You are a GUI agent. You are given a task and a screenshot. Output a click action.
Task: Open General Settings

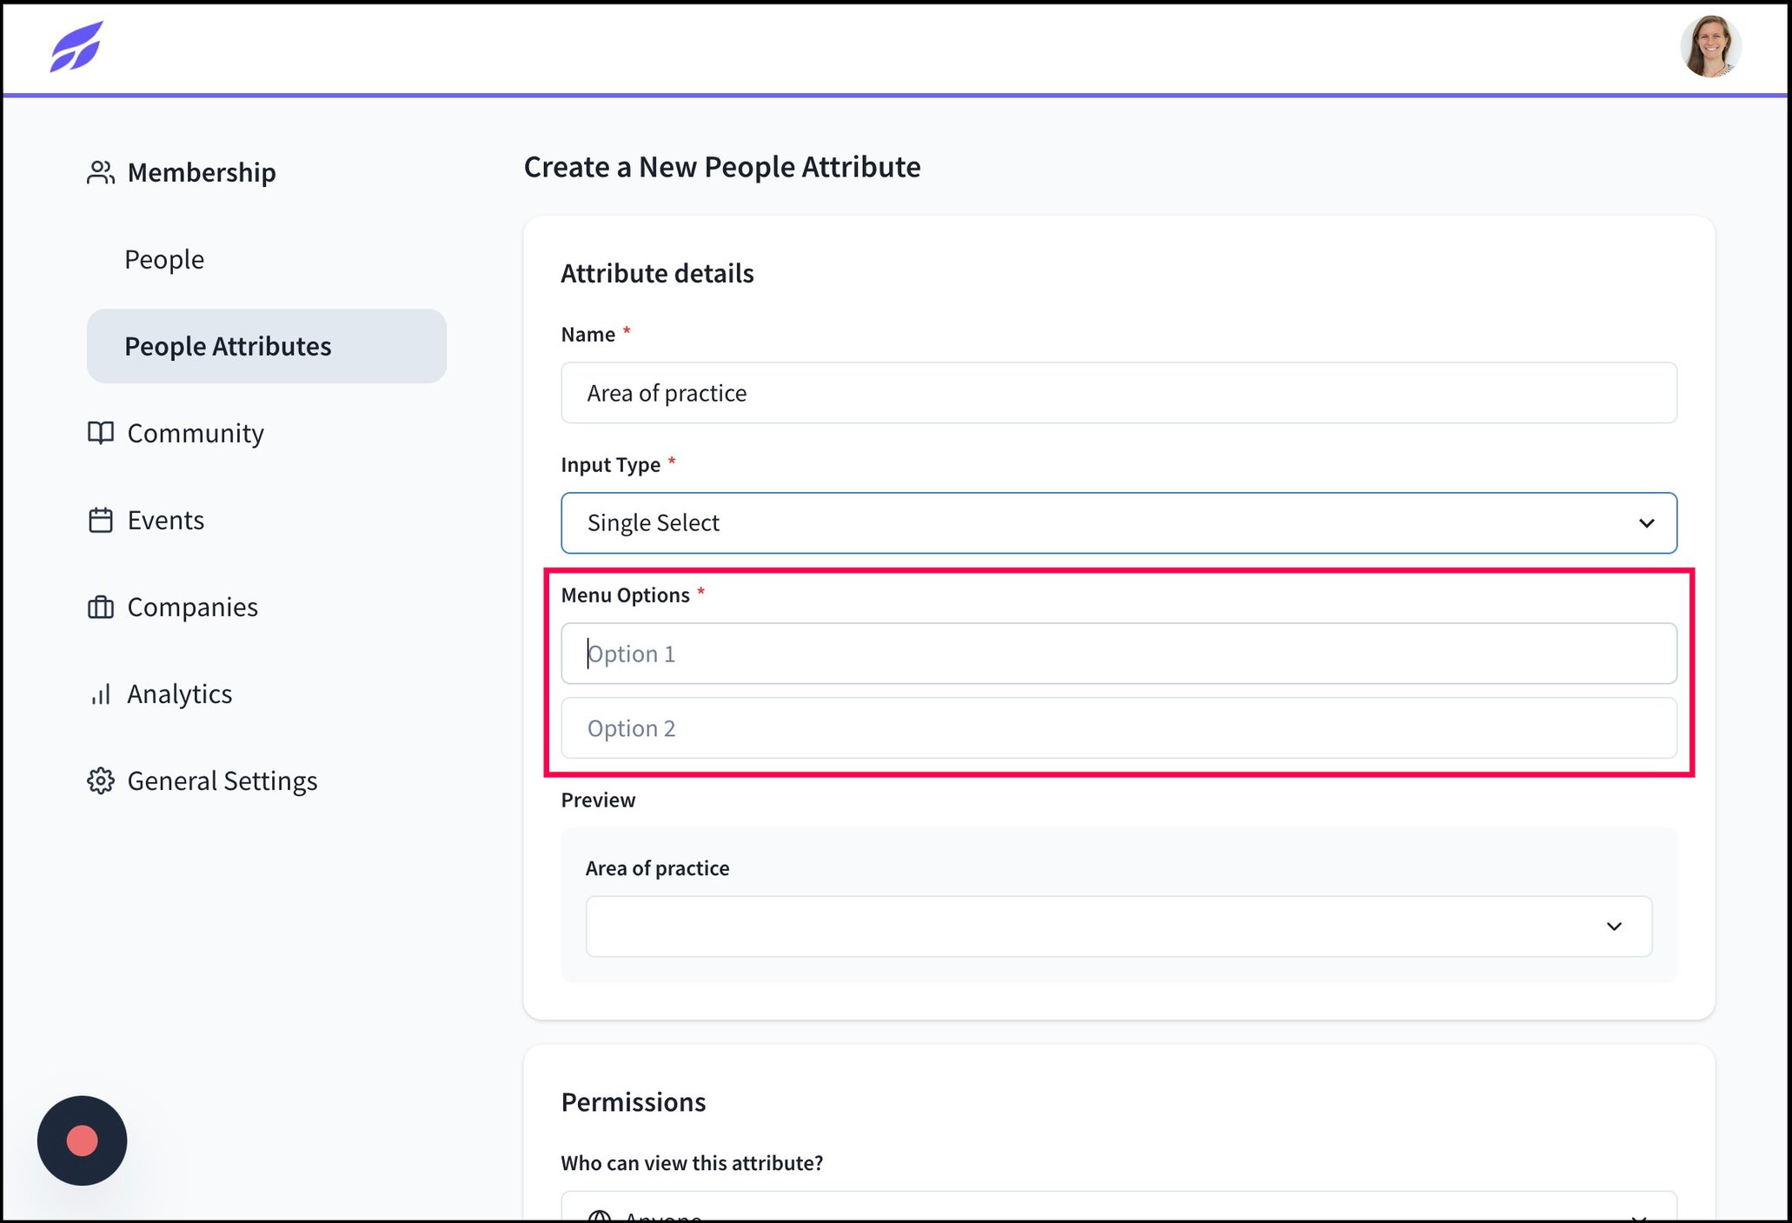(222, 781)
